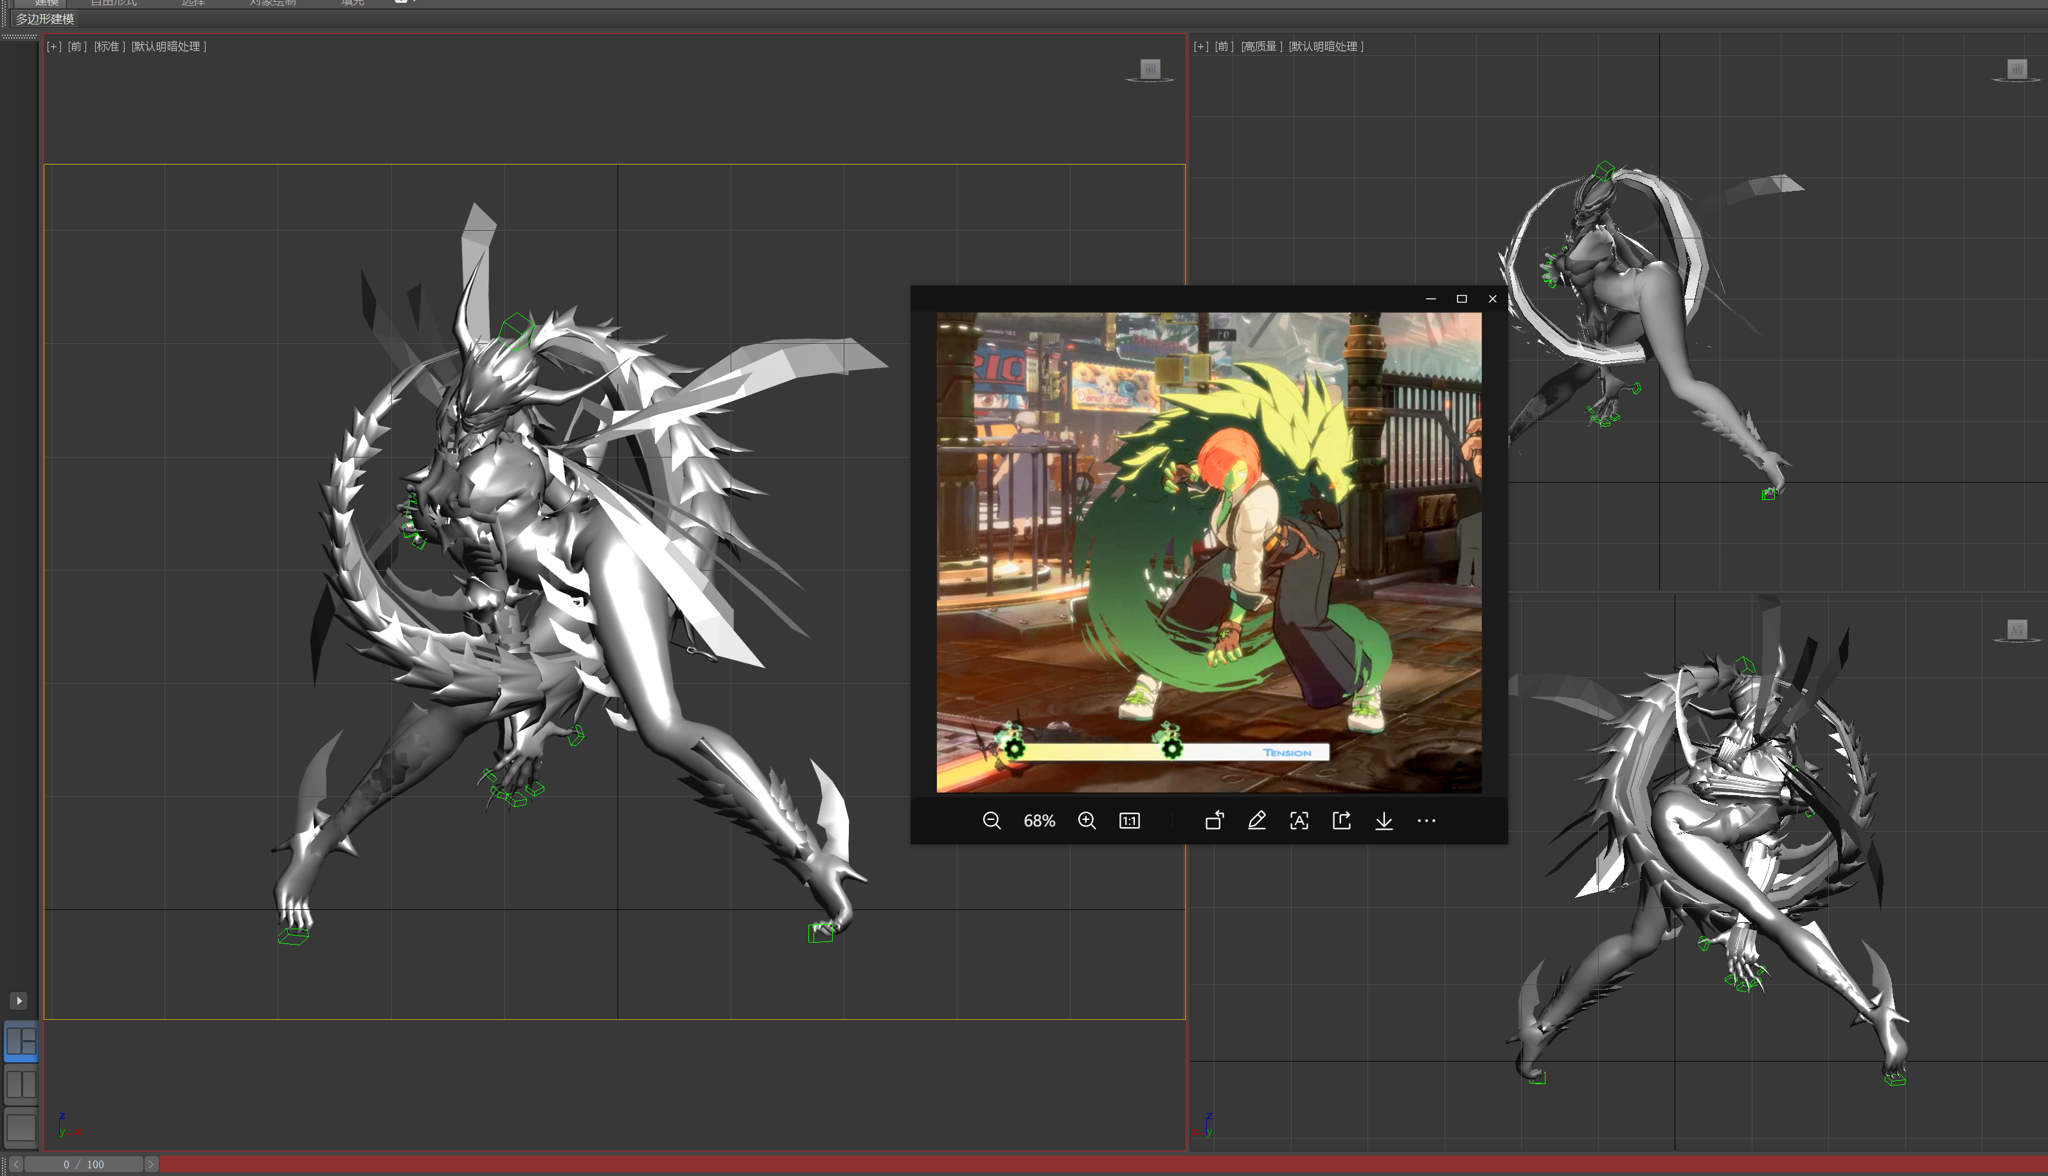The width and height of the screenshot is (2048, 1176).
Task: Step to the next frame on the time slider
Action: pos(151,1164)
